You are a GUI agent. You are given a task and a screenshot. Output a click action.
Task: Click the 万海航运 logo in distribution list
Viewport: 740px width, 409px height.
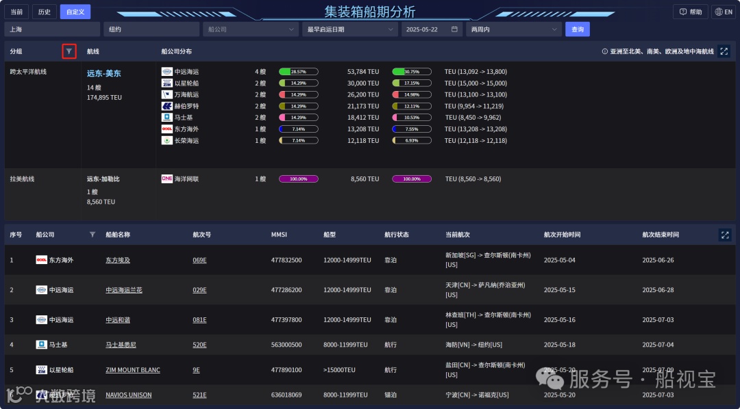pyautogui.click(x=167, y=94)
